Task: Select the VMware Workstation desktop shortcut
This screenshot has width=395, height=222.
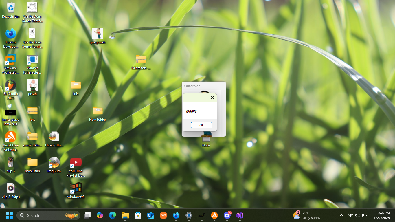Action: (x=11, y=64)
